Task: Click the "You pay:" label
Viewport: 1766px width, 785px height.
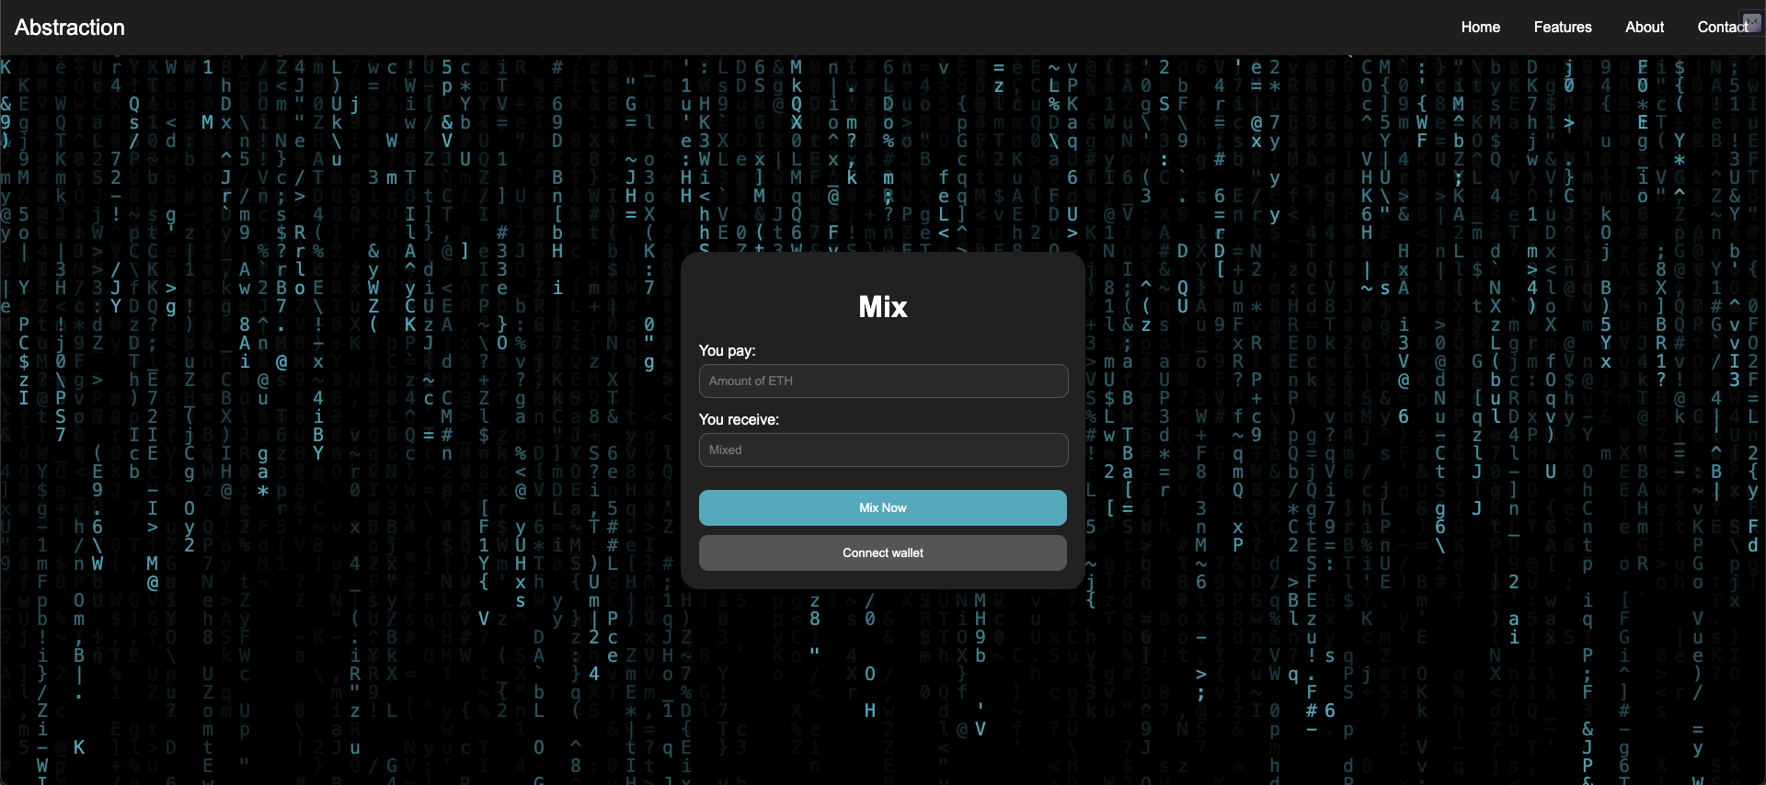Action: [x=727, y=350]
